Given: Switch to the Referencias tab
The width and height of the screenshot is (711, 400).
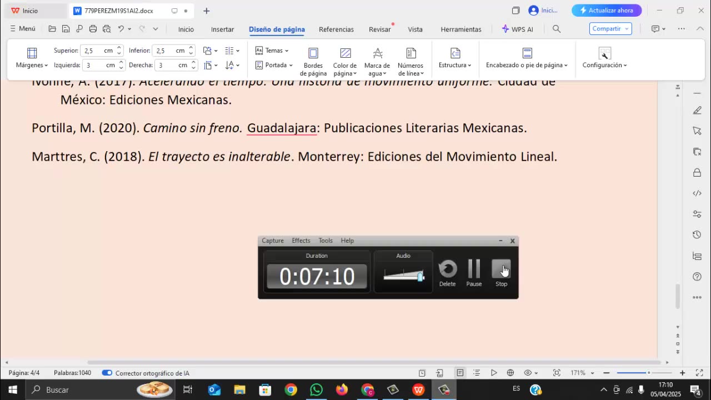Looking at the screenshot, I should (336, 29).
